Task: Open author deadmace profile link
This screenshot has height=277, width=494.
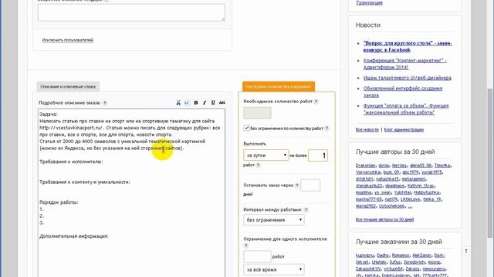Action: [394, 185]
